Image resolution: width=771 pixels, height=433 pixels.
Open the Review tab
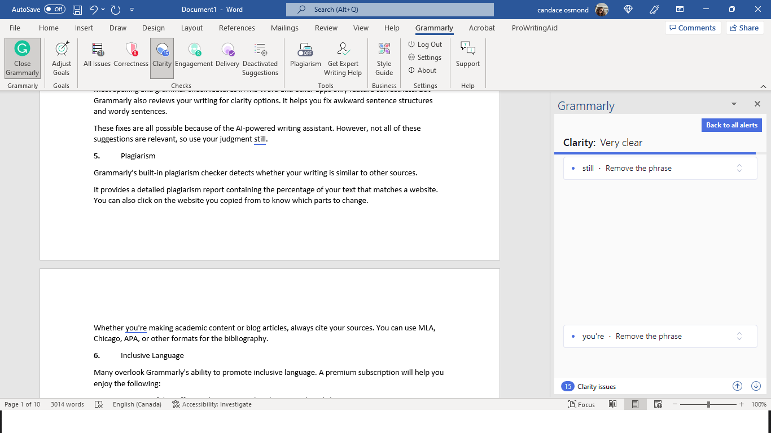326,28
